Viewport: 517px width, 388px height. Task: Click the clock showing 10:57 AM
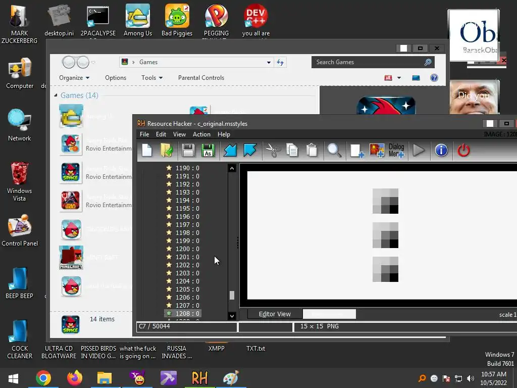click(x=494, y=374)
